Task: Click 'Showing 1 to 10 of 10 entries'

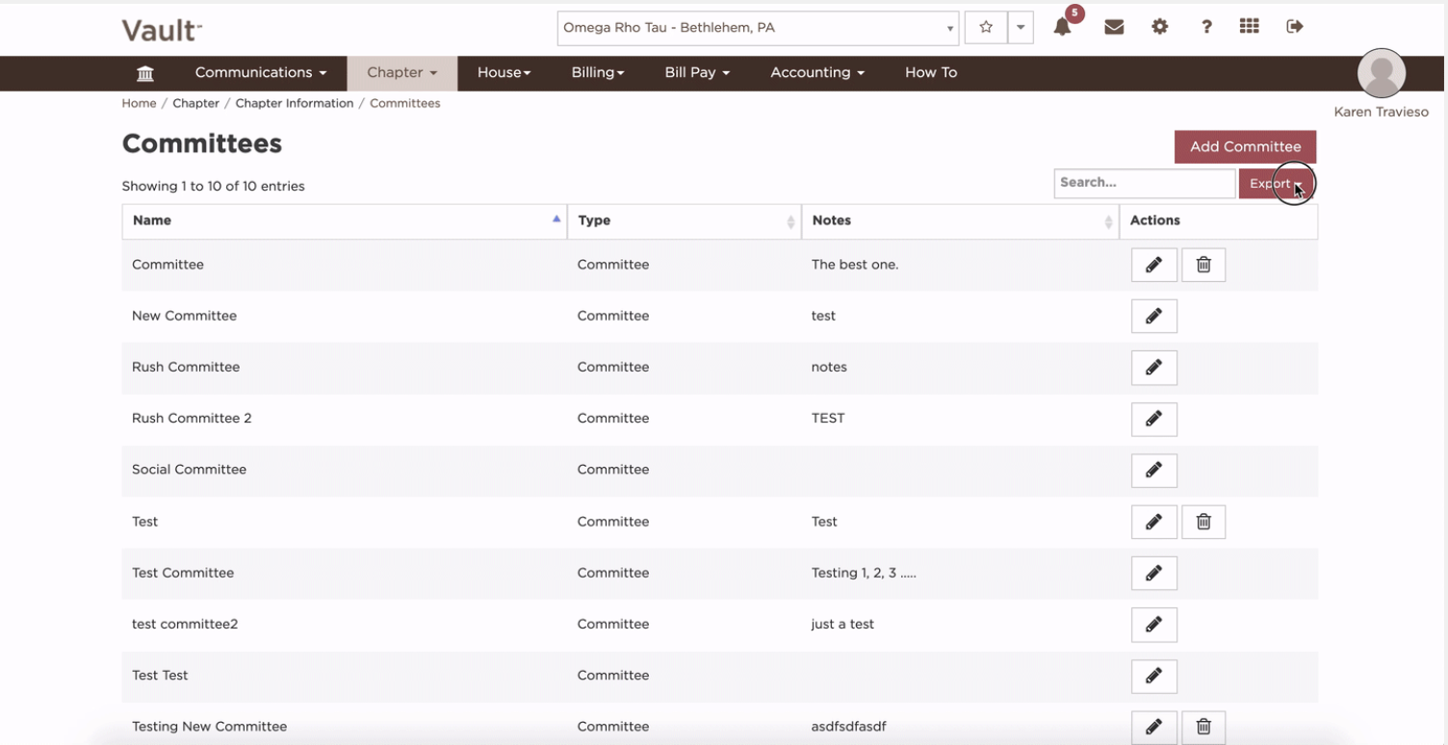Action: click(x=213, y=186)
